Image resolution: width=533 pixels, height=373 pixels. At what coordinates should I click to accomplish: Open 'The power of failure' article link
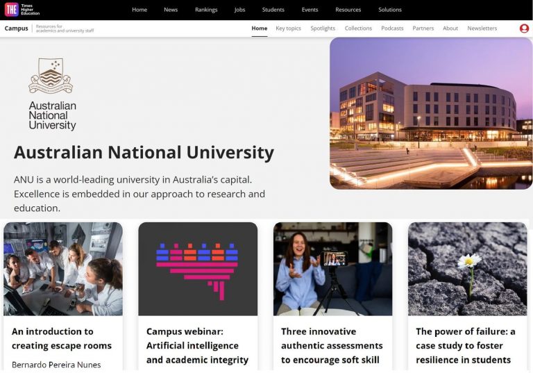(x=466, y=345)
